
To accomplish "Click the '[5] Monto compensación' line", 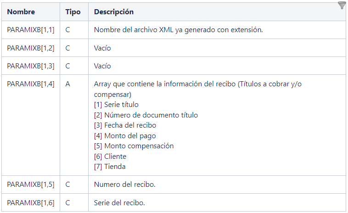I will click(134, 146).
